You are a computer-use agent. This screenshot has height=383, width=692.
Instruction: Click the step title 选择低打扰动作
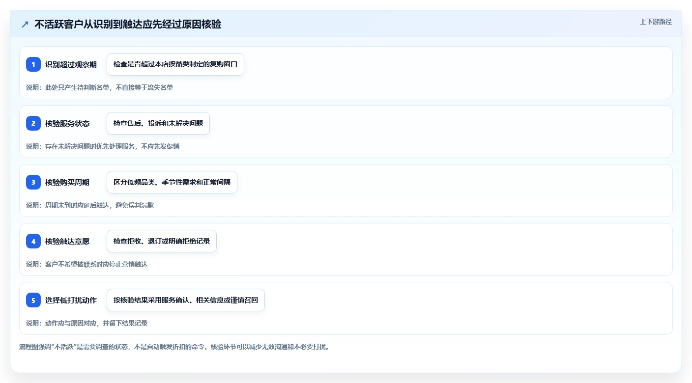point(71,300)
